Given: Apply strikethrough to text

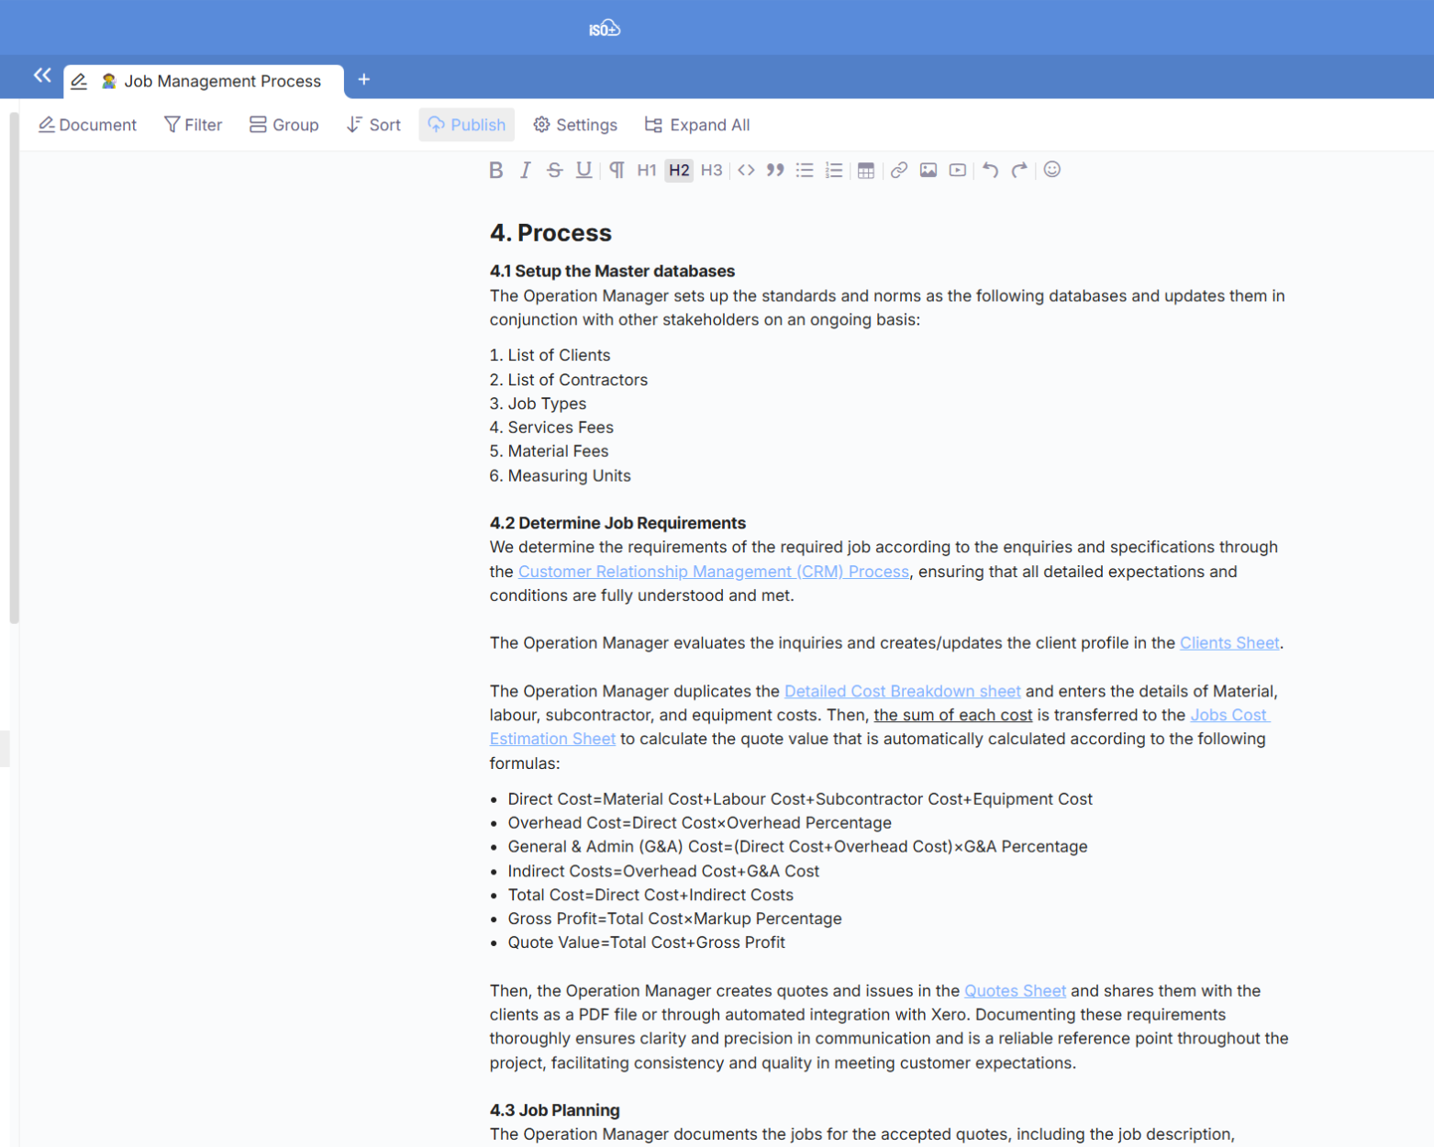Looking at the screenshot, I should (554, 171).
